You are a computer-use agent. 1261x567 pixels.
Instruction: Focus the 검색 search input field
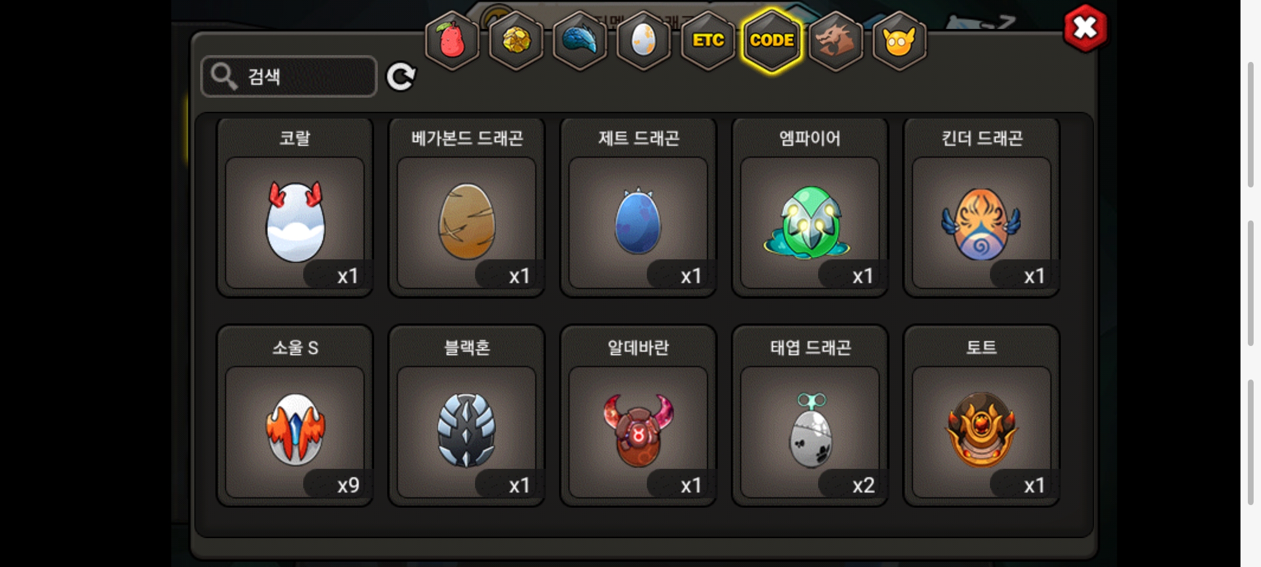pos(289,77)
